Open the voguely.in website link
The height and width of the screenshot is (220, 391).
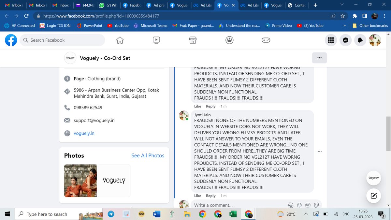(x=84, y=133)
